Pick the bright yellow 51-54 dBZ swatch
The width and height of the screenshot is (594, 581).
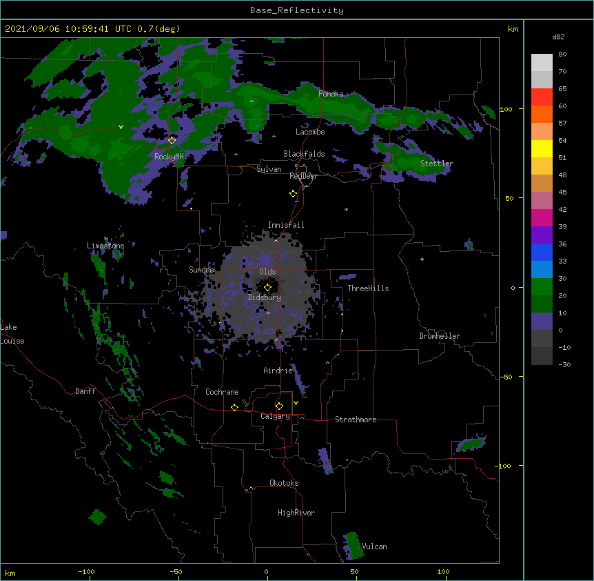click(x=542, y=148)
